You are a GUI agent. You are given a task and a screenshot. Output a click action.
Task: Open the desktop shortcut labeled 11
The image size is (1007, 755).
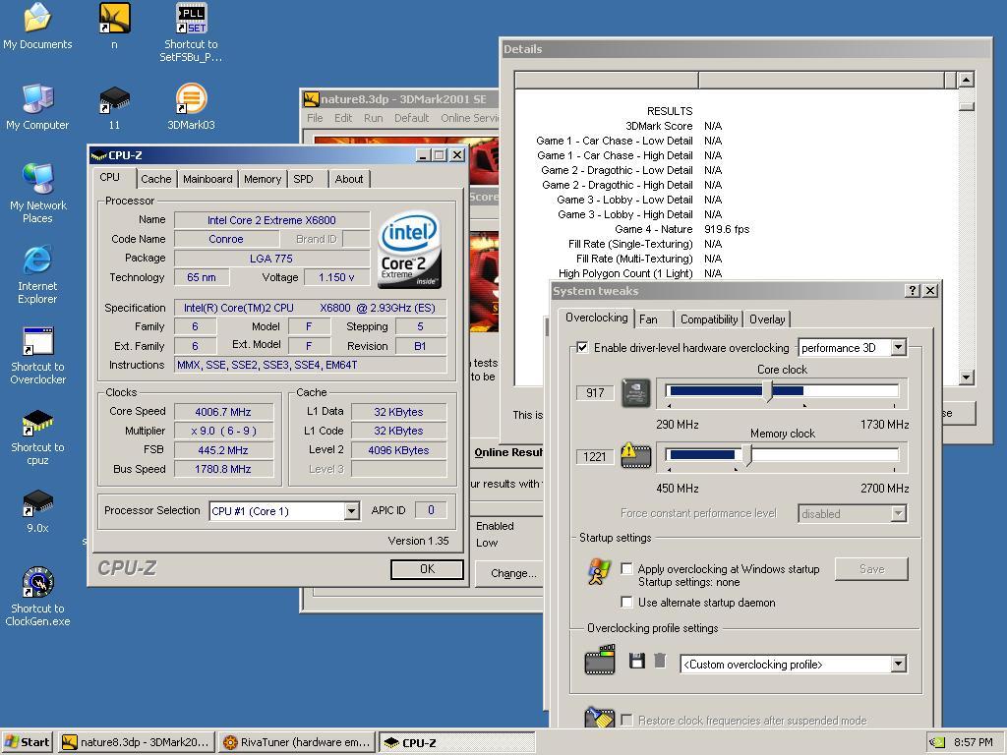coord(114,107)
